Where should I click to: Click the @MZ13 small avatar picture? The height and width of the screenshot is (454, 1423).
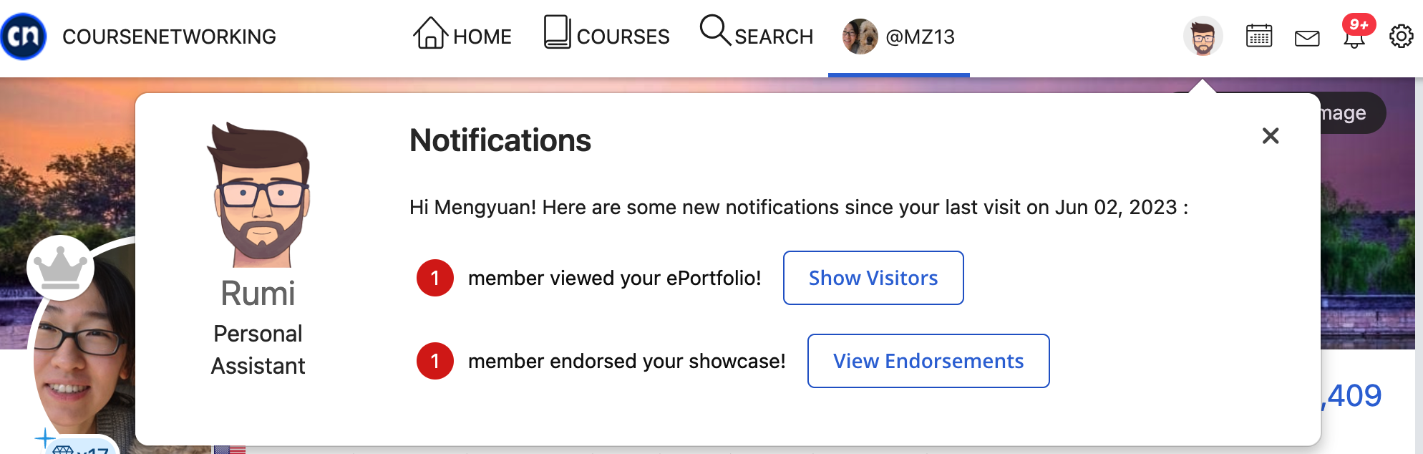click(860, 37)
